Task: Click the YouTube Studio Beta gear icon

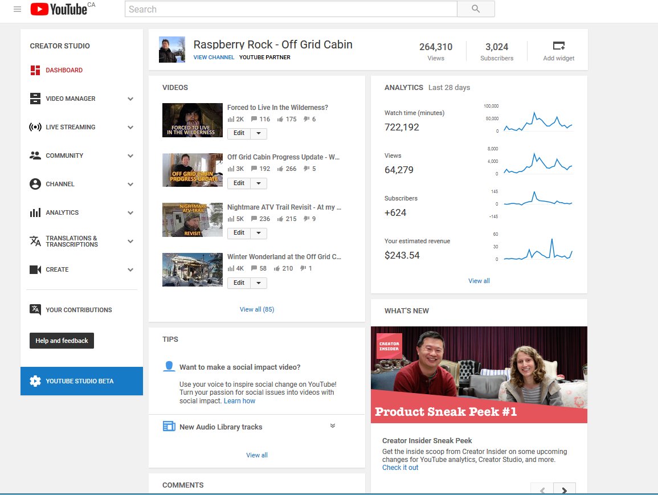Action: (x=35, y=381)
